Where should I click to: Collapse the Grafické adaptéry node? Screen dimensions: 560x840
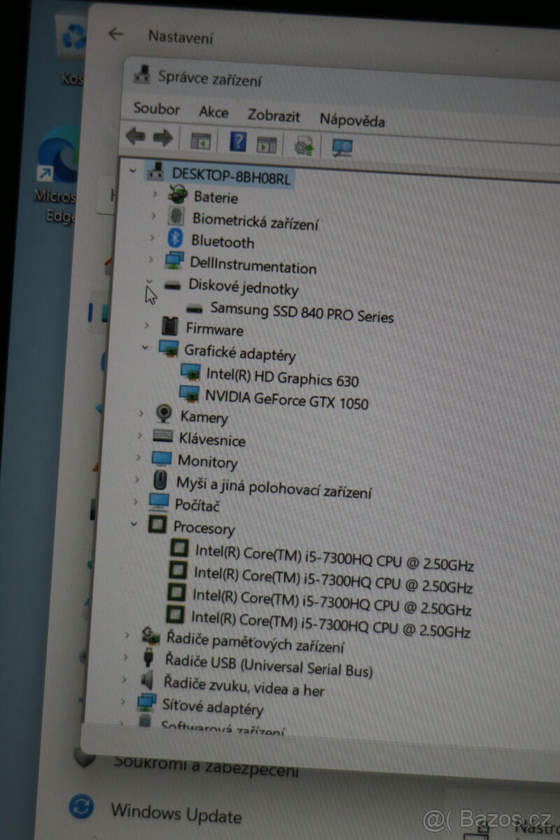(145, 347)
